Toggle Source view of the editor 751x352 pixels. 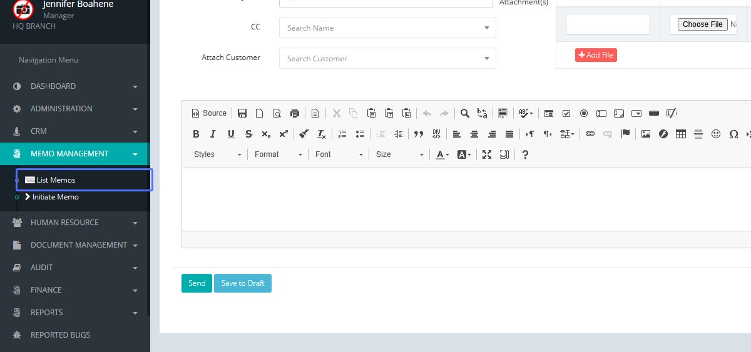(x=209, y=113)
